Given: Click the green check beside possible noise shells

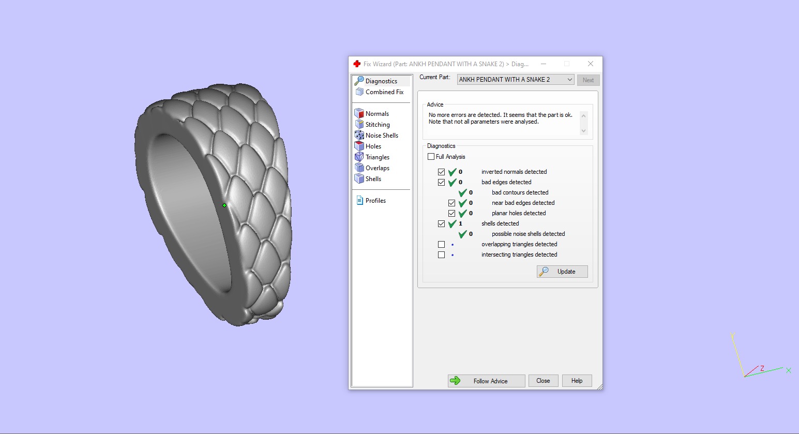Looking at the screenshot, I should (x=463, y=234).
